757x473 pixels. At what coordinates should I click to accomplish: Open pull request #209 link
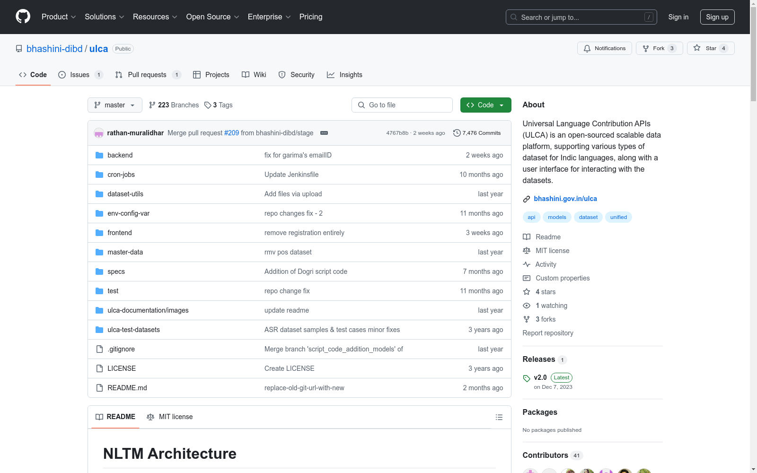click(231, 133)
